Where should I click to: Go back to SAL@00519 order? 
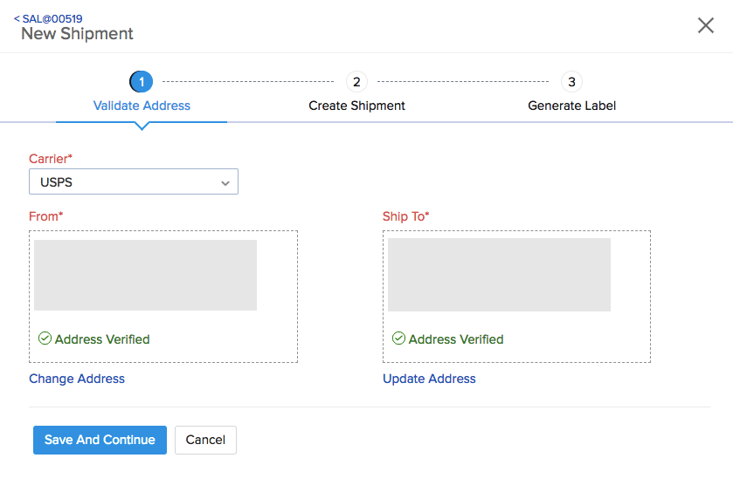(x=48, y=18)
